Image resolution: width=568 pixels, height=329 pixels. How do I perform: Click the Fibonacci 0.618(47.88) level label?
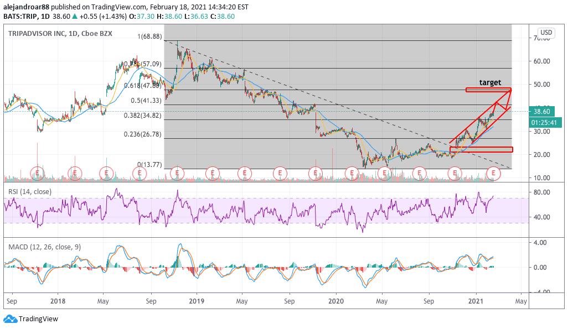(x=143, y=86)
